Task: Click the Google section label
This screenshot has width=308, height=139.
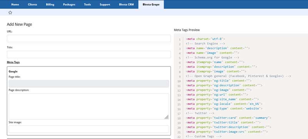Action: [13, 71]
